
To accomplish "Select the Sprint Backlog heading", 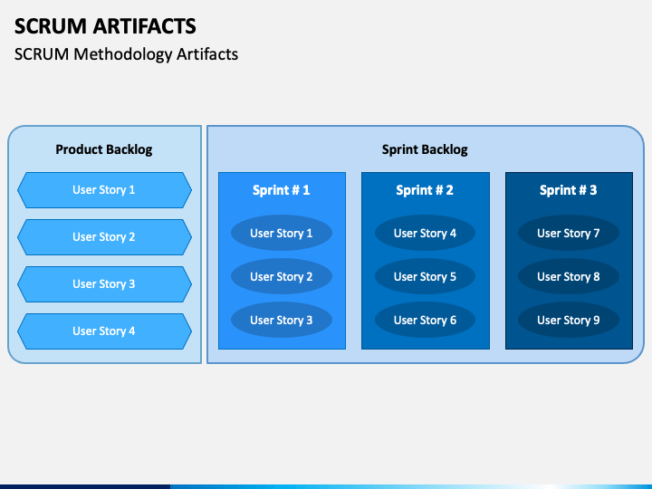I will 425,149.
